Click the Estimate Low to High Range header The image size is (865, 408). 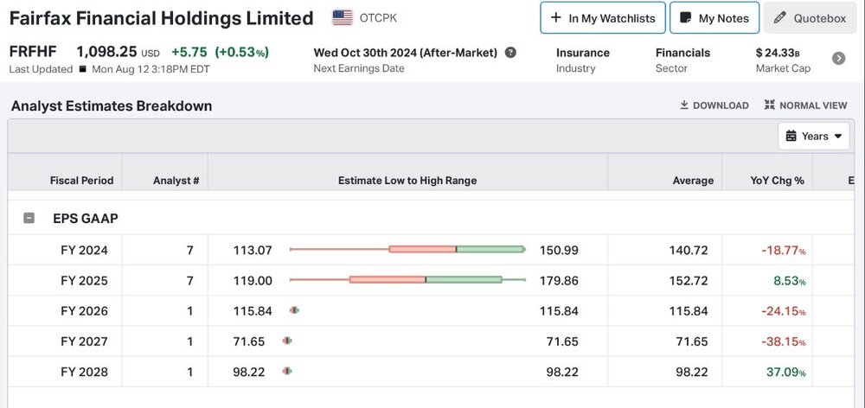(x=407, y=181)
